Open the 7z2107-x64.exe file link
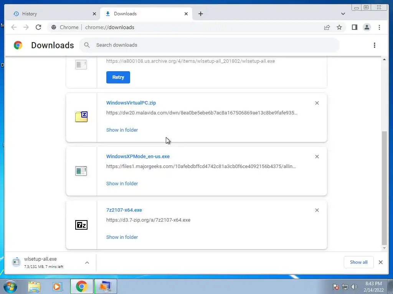The height and width of the screenshot is (294, 393). [124, 210]
